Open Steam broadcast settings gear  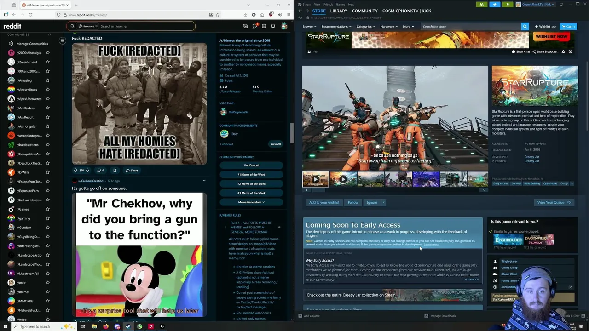point(563,52)
